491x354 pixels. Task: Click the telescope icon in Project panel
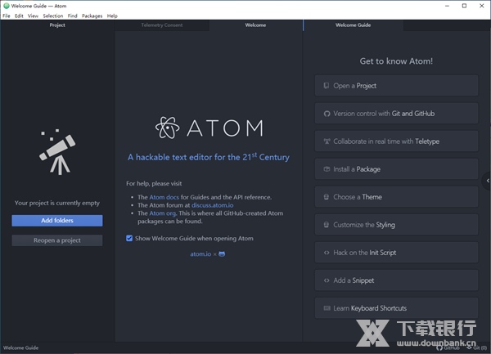coord(57,150)
